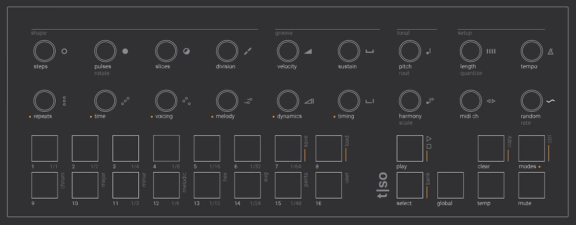Click the random wave icon
This screenshot has height=225, width=576.
click(x=551, y=101)
